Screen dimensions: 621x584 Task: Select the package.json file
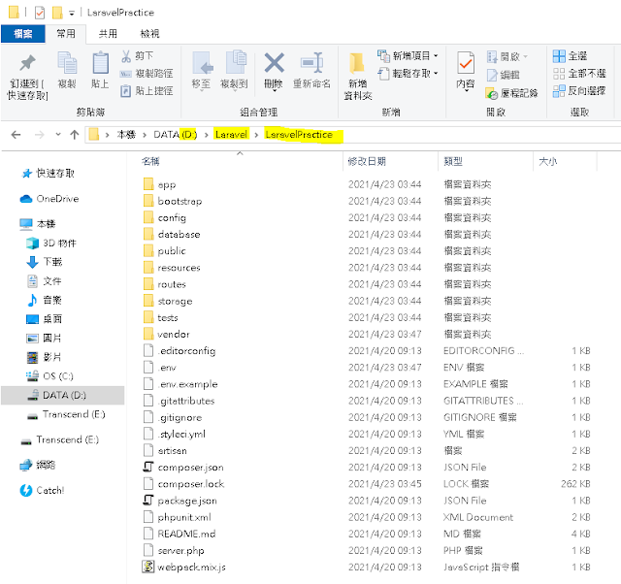tap(180, 501)
